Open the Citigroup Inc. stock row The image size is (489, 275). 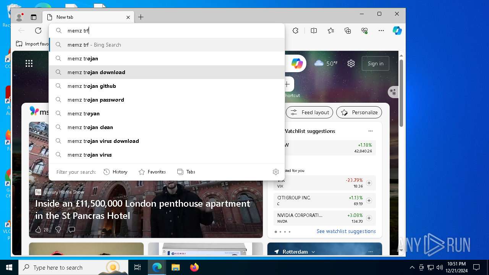click(324, 201)
